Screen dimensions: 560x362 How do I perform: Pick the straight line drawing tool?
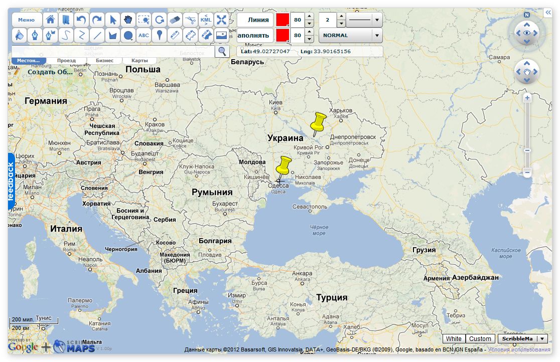[x=97, y=35]
